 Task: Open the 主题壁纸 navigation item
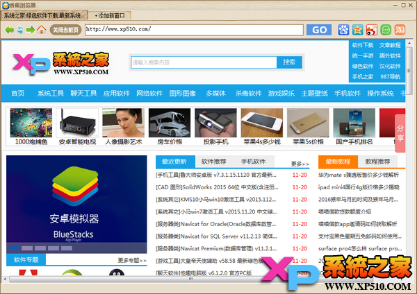coord(314,94)
